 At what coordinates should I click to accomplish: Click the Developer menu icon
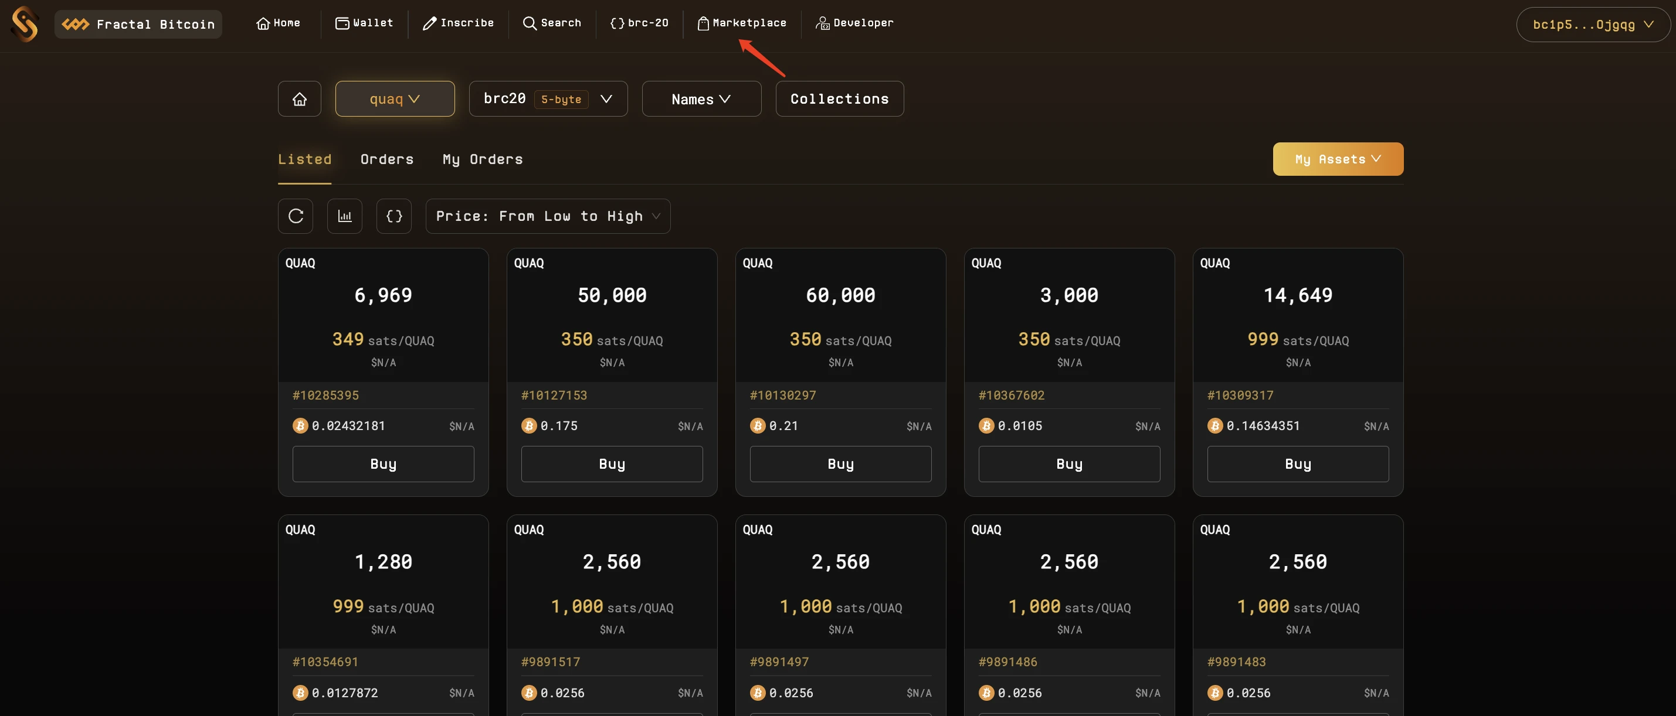click(x=822, y=23)
